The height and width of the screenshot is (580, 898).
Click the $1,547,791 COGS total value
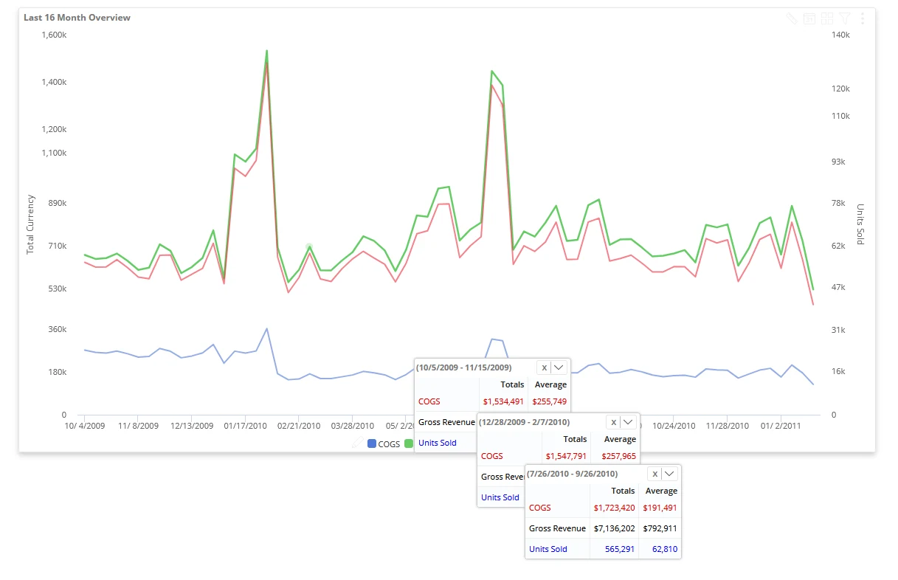click(x=566, y=456)
